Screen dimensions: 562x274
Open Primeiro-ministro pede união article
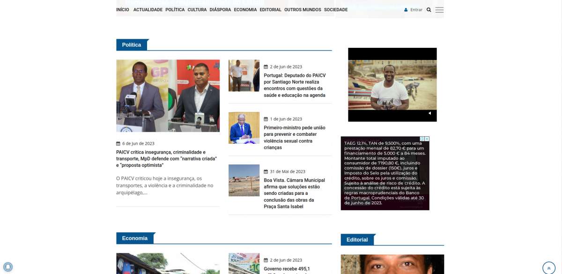pyautogui.click(x=295, y=138)
